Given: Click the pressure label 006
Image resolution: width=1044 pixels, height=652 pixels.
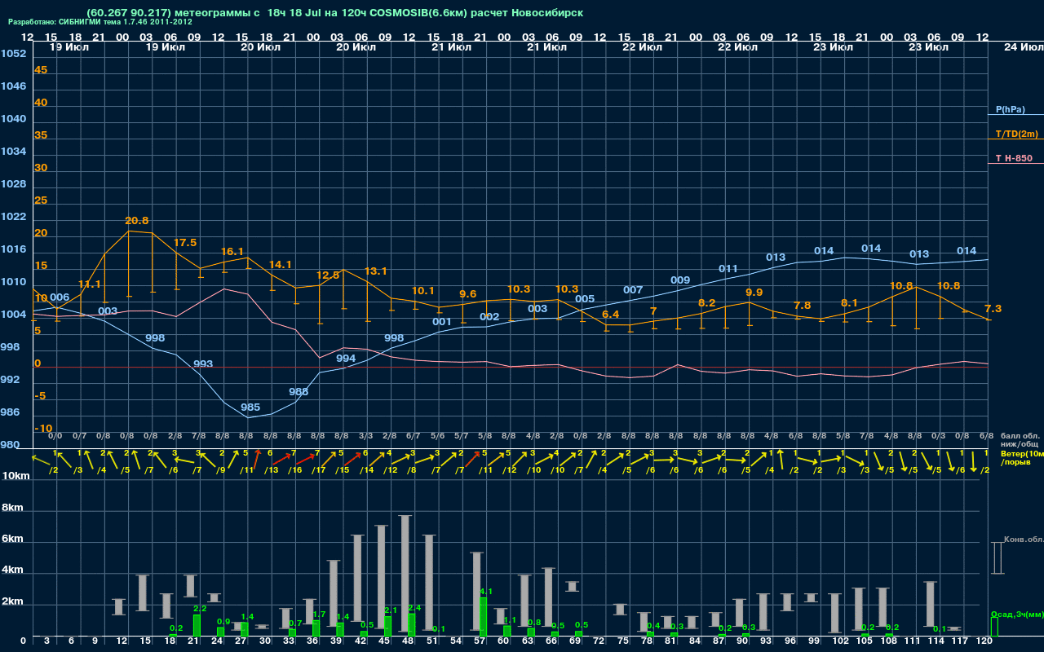Looking at the screenshot, I should point(60,298).
